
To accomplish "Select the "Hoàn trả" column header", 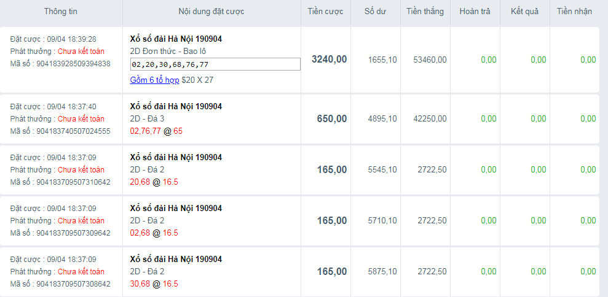I will (x=470, y=12).
